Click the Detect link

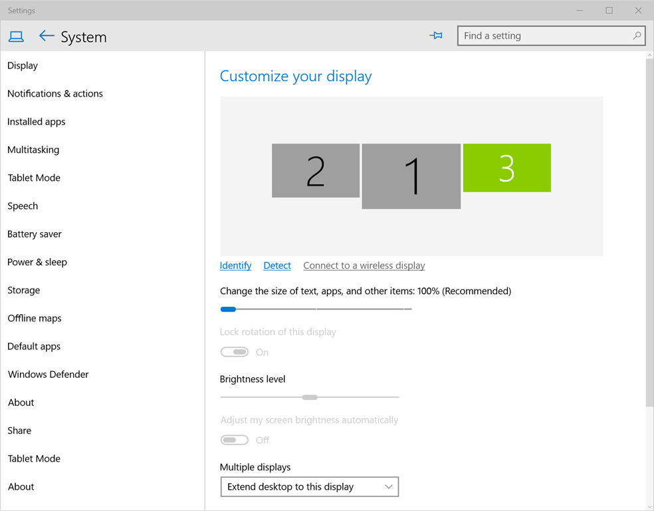[x=277, y=265]
